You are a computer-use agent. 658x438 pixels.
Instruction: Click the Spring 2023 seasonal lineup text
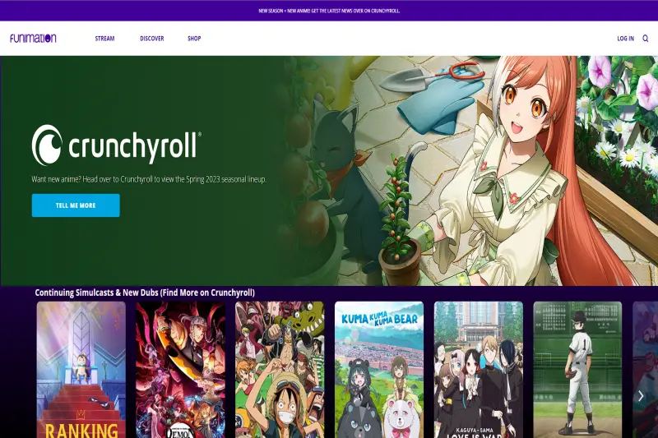click(149, 179)
